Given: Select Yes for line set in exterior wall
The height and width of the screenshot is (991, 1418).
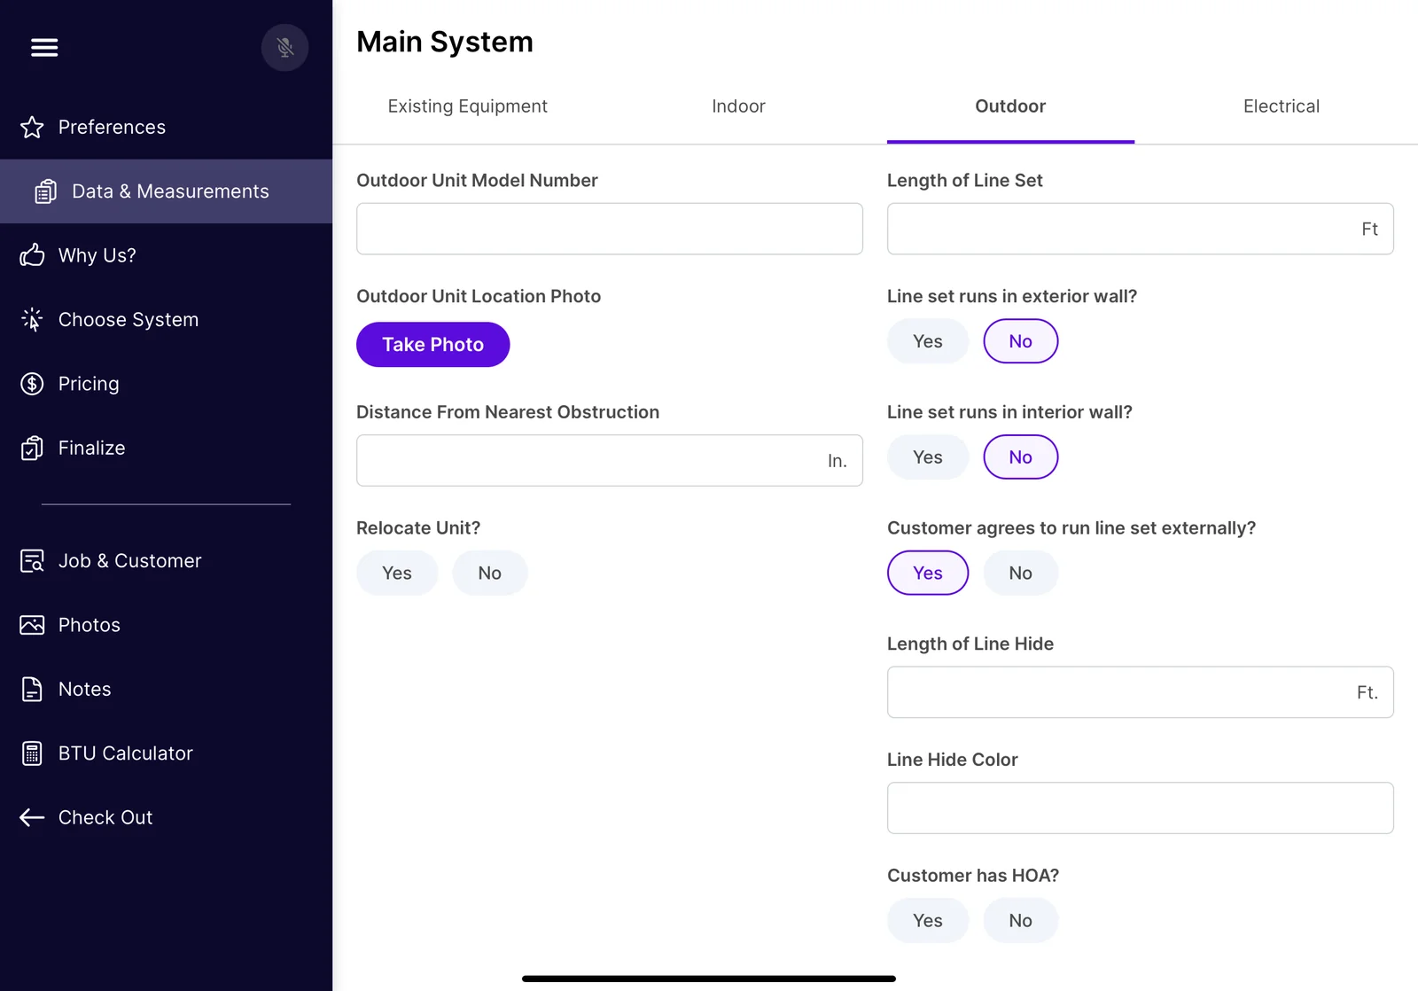Looking at the screenshot, I should click(x=928, y=341).
